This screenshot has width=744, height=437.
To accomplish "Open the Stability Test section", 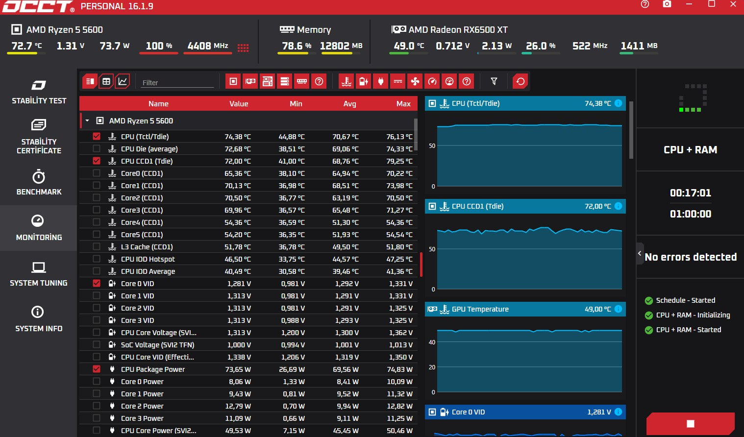I will [39, 92].
